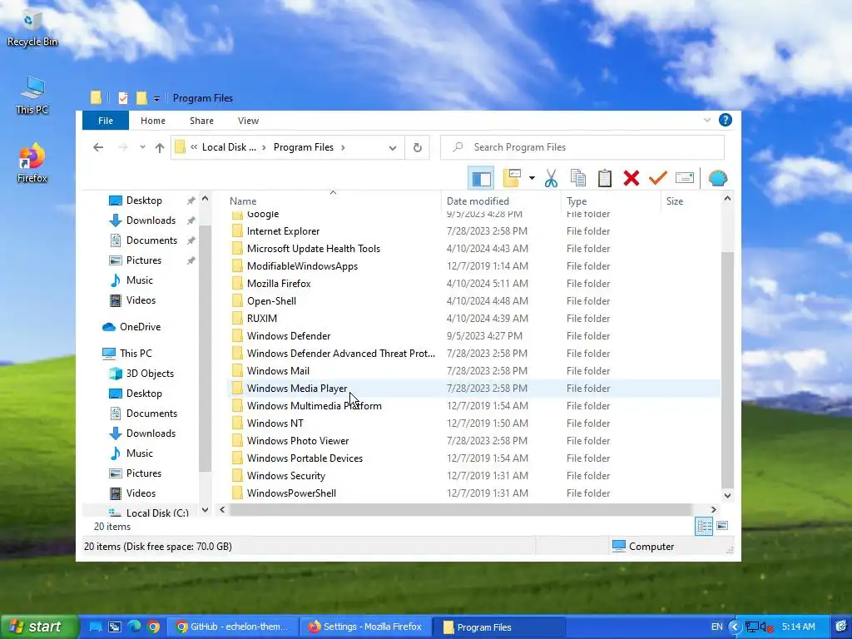
Task: Click the start button
Action: (x=39, y=627)
